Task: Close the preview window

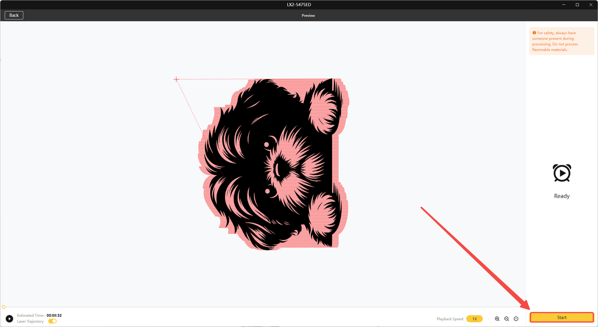Action: (x=590, y=5)
